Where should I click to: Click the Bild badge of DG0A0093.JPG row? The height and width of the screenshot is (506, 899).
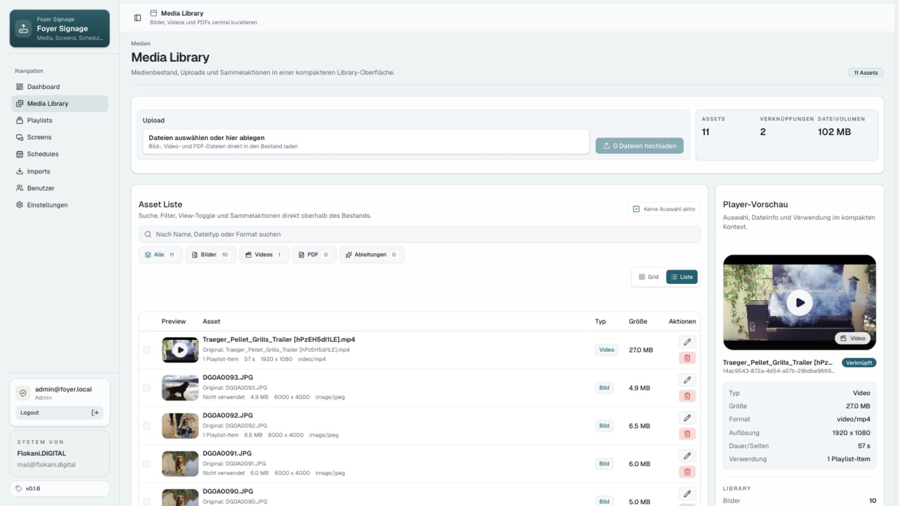click(604, 388)
